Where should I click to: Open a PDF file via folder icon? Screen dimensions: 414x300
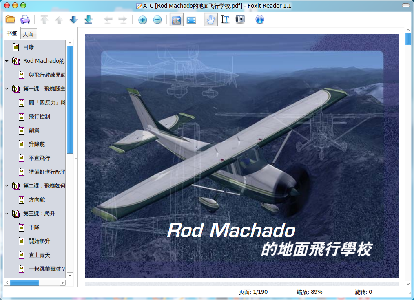(10, 20)
